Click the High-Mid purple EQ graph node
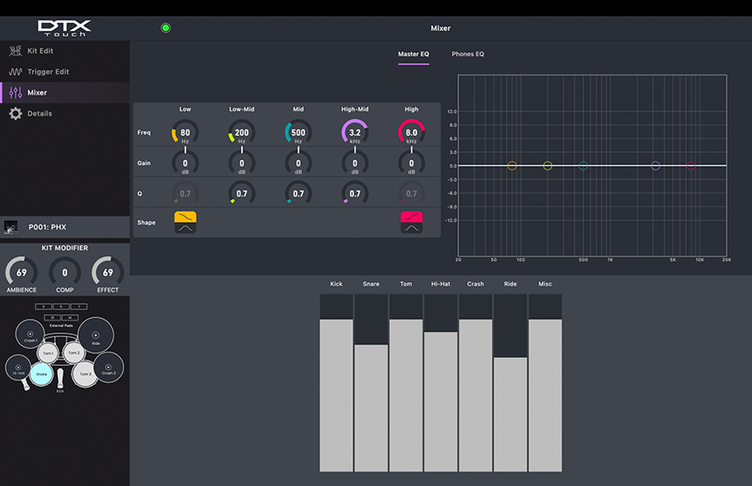 655,166
